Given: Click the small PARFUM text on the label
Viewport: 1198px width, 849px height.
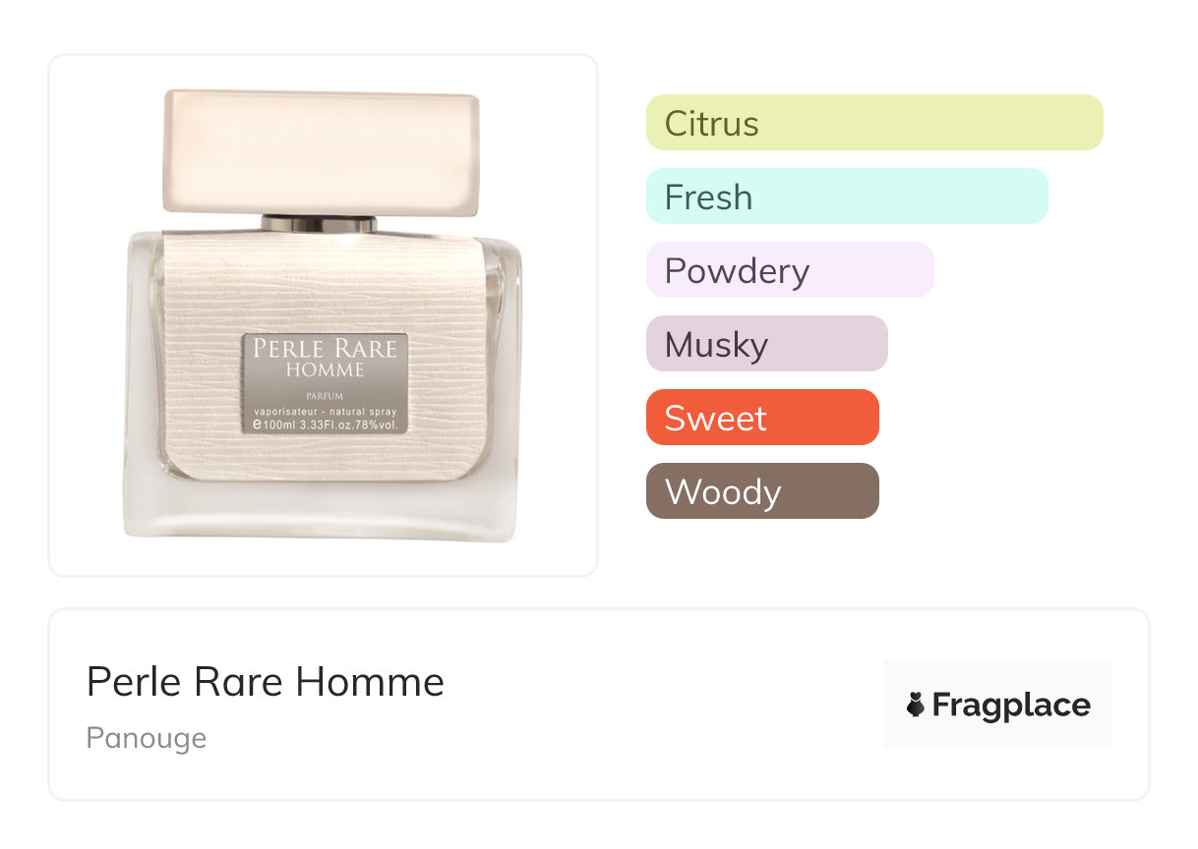Looking at the screenshot, I should pos(325,394).
